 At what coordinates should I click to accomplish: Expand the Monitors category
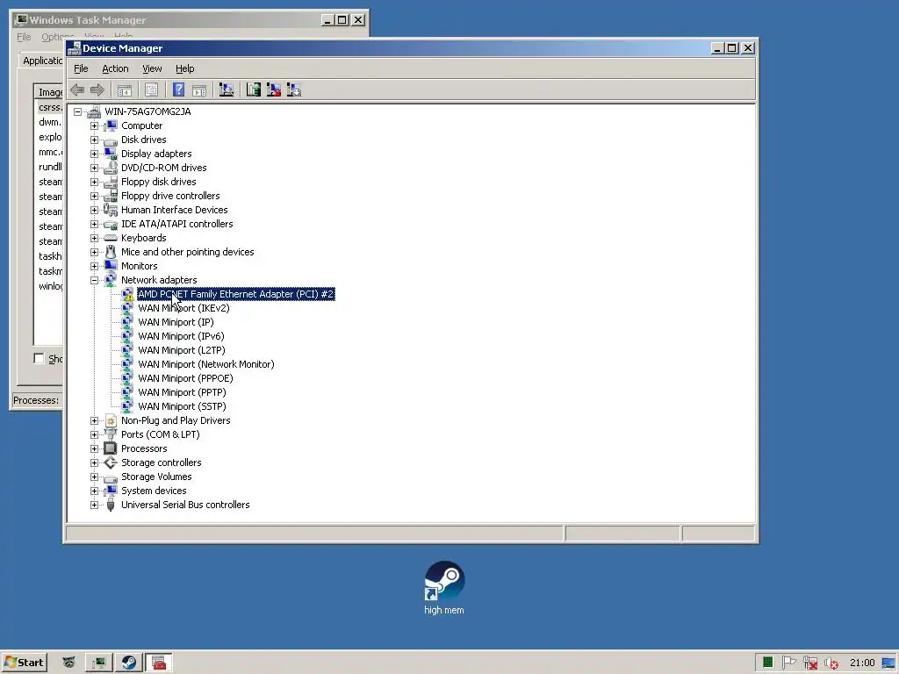[x=95, y=266]
